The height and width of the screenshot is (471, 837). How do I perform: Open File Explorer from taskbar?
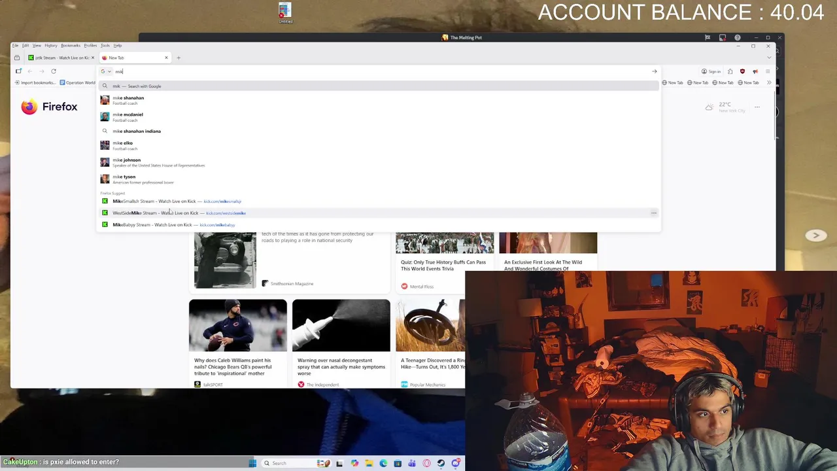pyautogui.click(x=369, y=463)
